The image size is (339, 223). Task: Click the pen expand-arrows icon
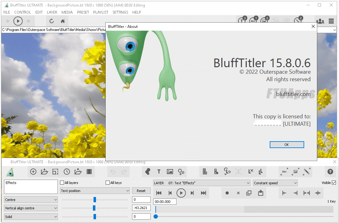coord(307,172)
